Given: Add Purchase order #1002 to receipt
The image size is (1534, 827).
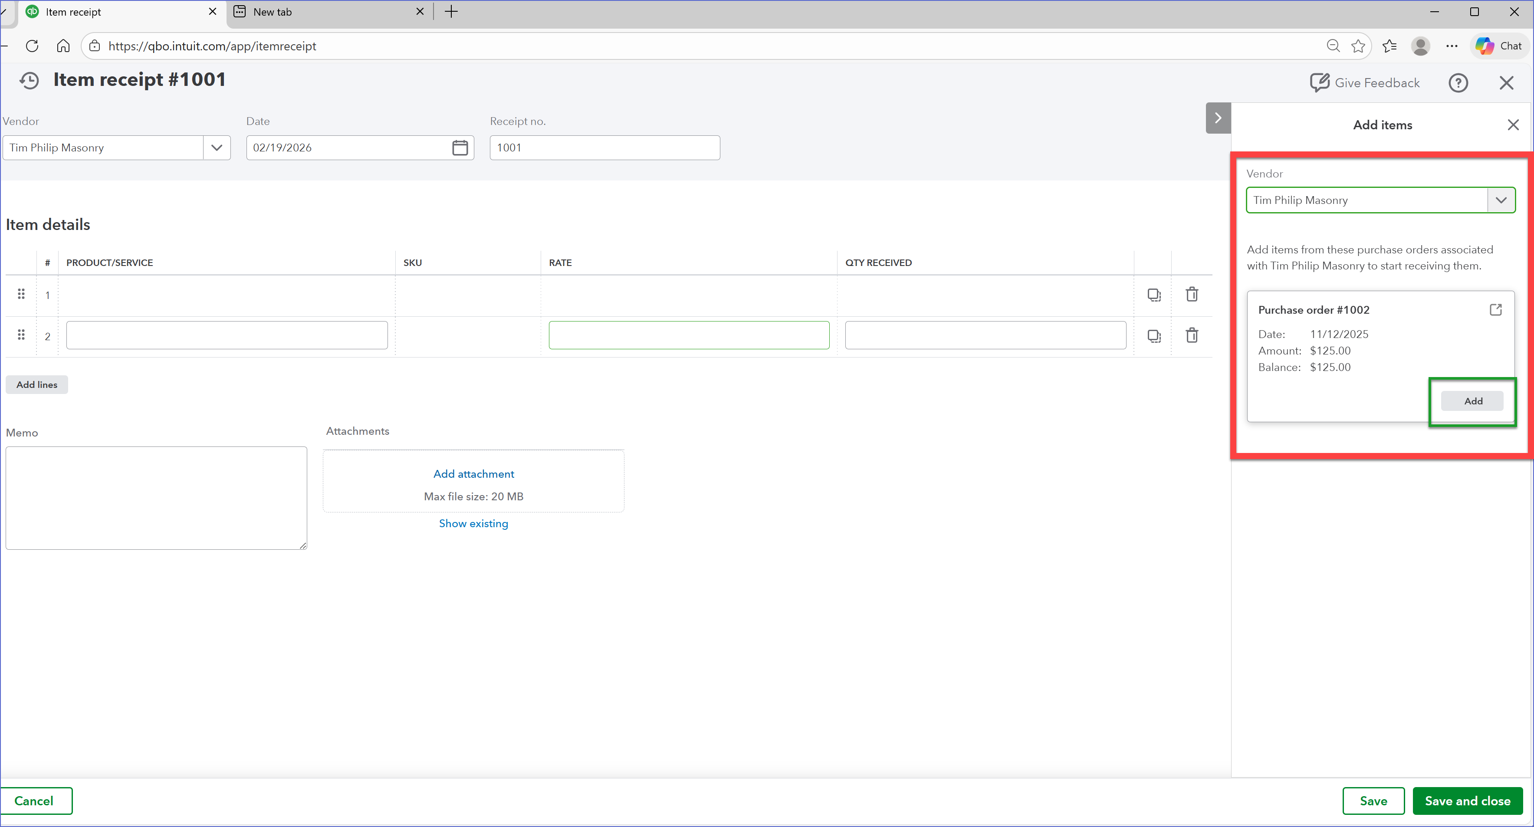Looking at the screenshot, I should click(x=1473, y=401).
